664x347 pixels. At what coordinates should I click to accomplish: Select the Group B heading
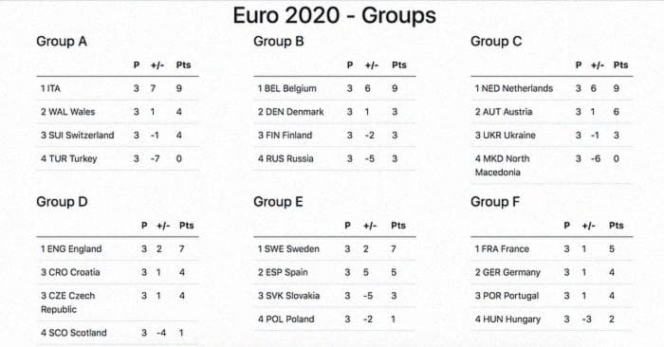tap(279, 41)
